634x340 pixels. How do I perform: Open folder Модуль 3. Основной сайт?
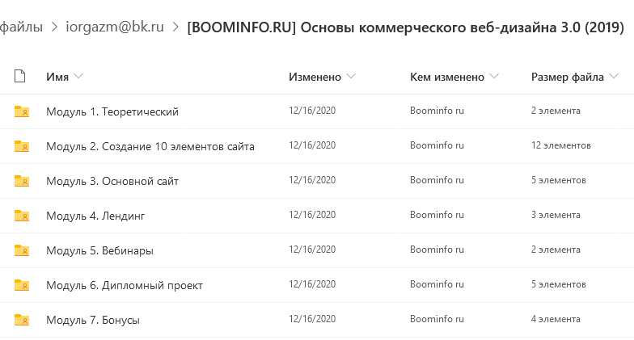tap(112, 181)
